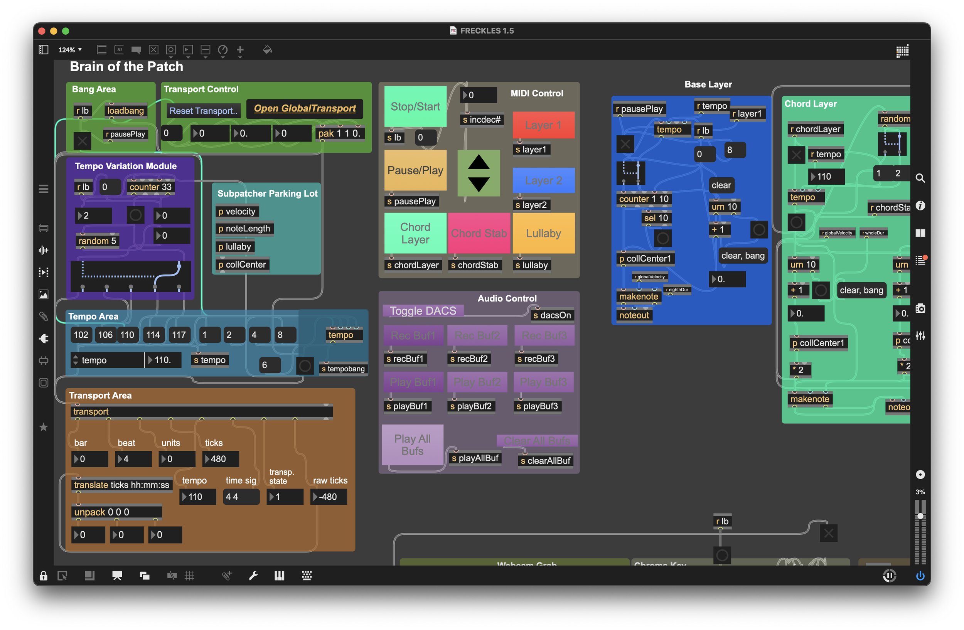Image resolution: width=964 pixels, height=630 pixels.
Task: Click the piano keyboard icon
Action: click(x=280, y=576)
